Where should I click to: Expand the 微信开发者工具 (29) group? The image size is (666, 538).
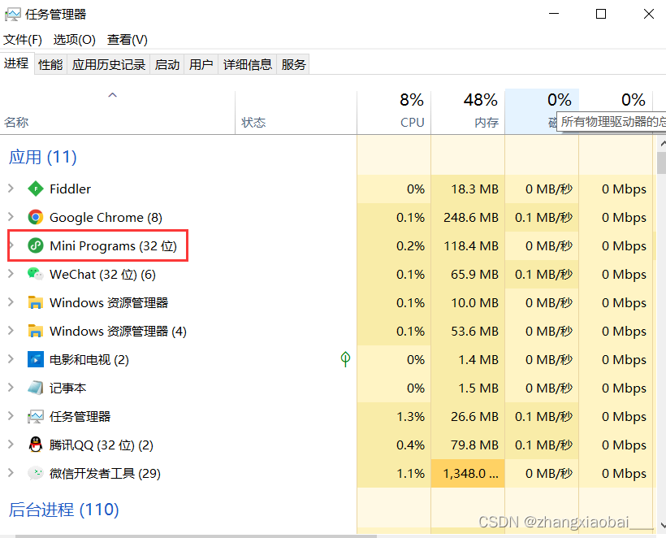[x=11, y=473]
